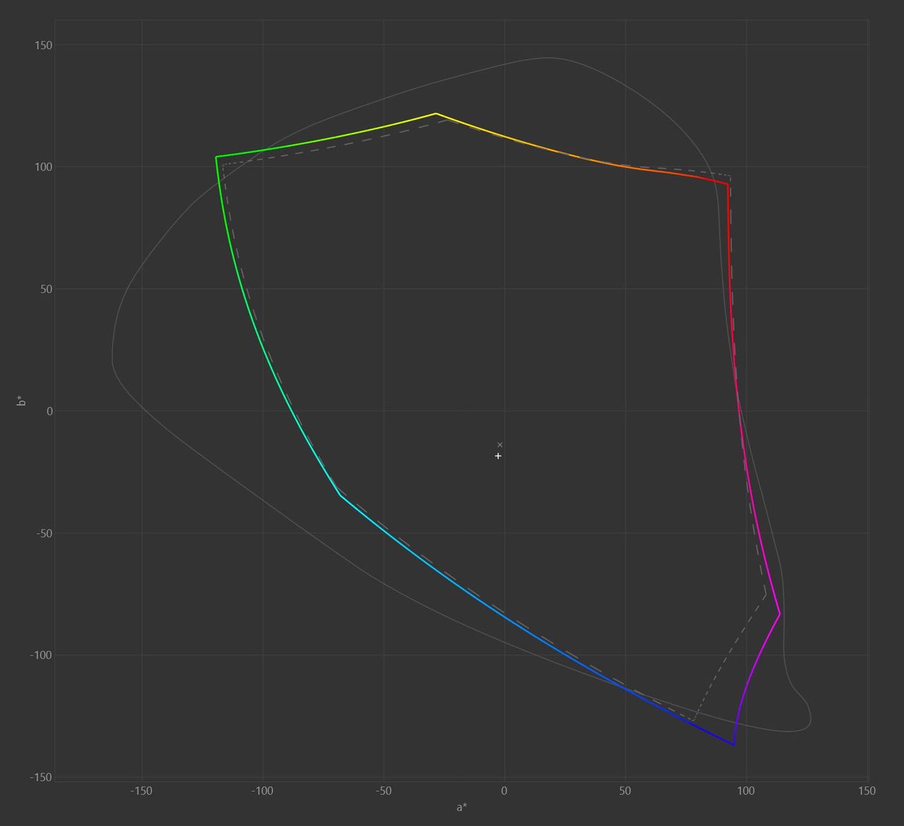The height and width of the screenshot is (826, 904).
Task: Click the 100 tick on a* axis
Action: pos(746,791)
